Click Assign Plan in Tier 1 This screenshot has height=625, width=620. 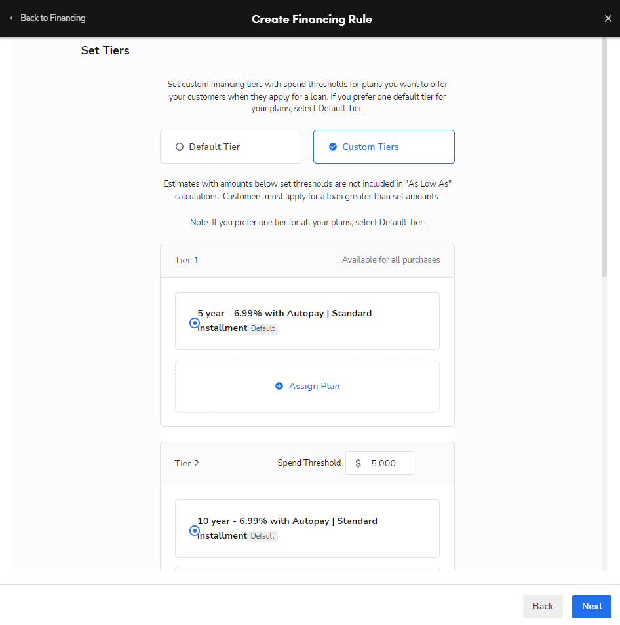(x=307, y=386)
